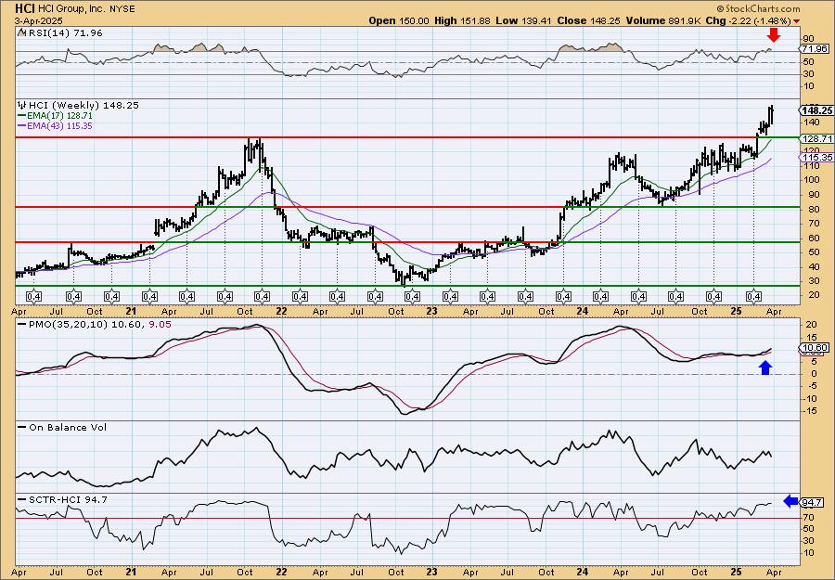Click the red down-triangle change indicator
The height and width of the screenshot is (580, 835).
[796, 21]
